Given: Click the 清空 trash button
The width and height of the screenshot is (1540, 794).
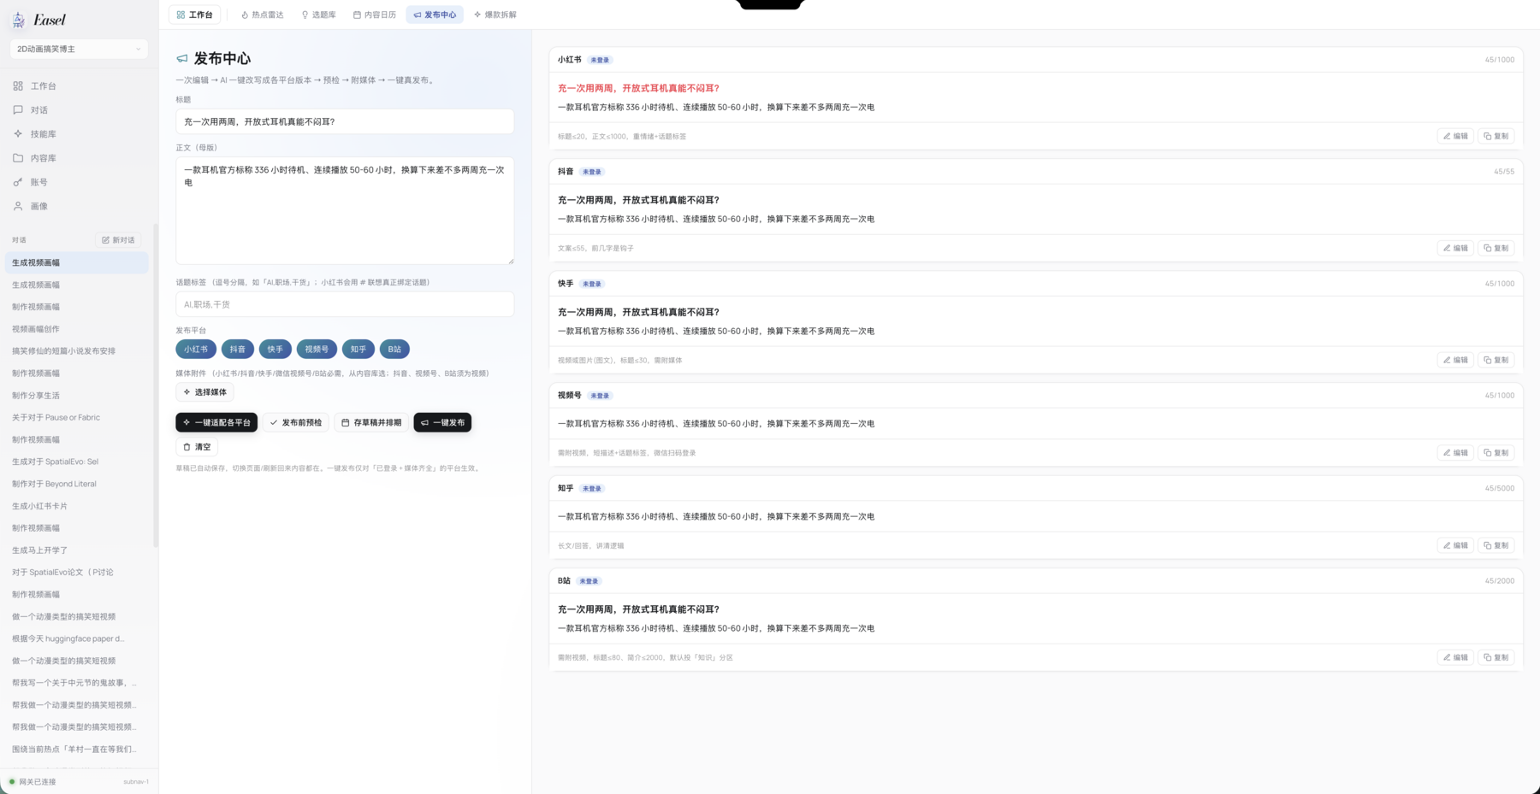Looking at the screenshot, I should 197,447.
